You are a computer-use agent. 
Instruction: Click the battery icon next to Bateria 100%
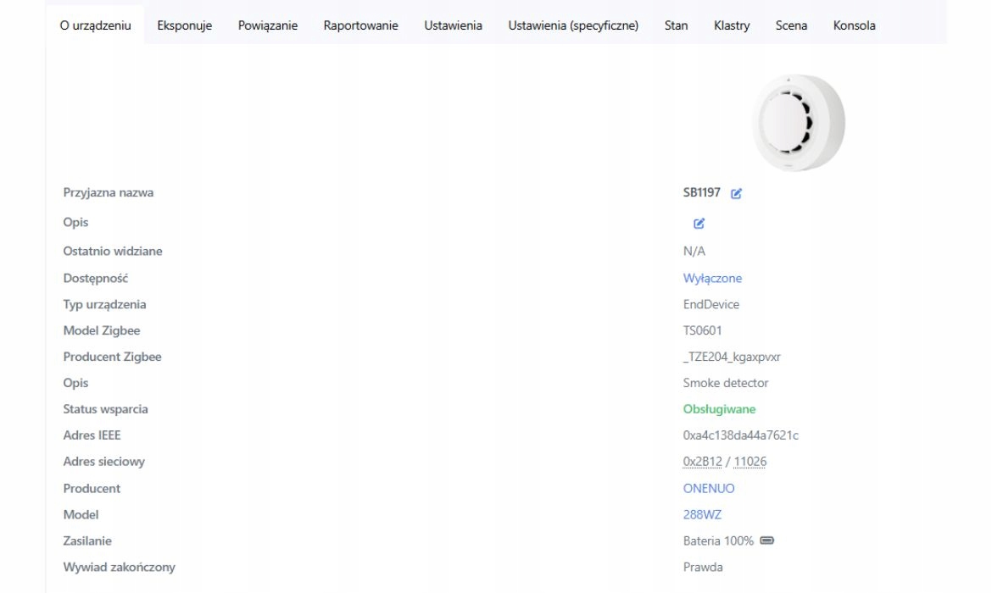[x=766, y=540]
